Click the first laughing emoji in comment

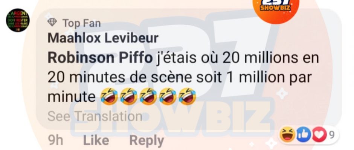click(109, 96)
